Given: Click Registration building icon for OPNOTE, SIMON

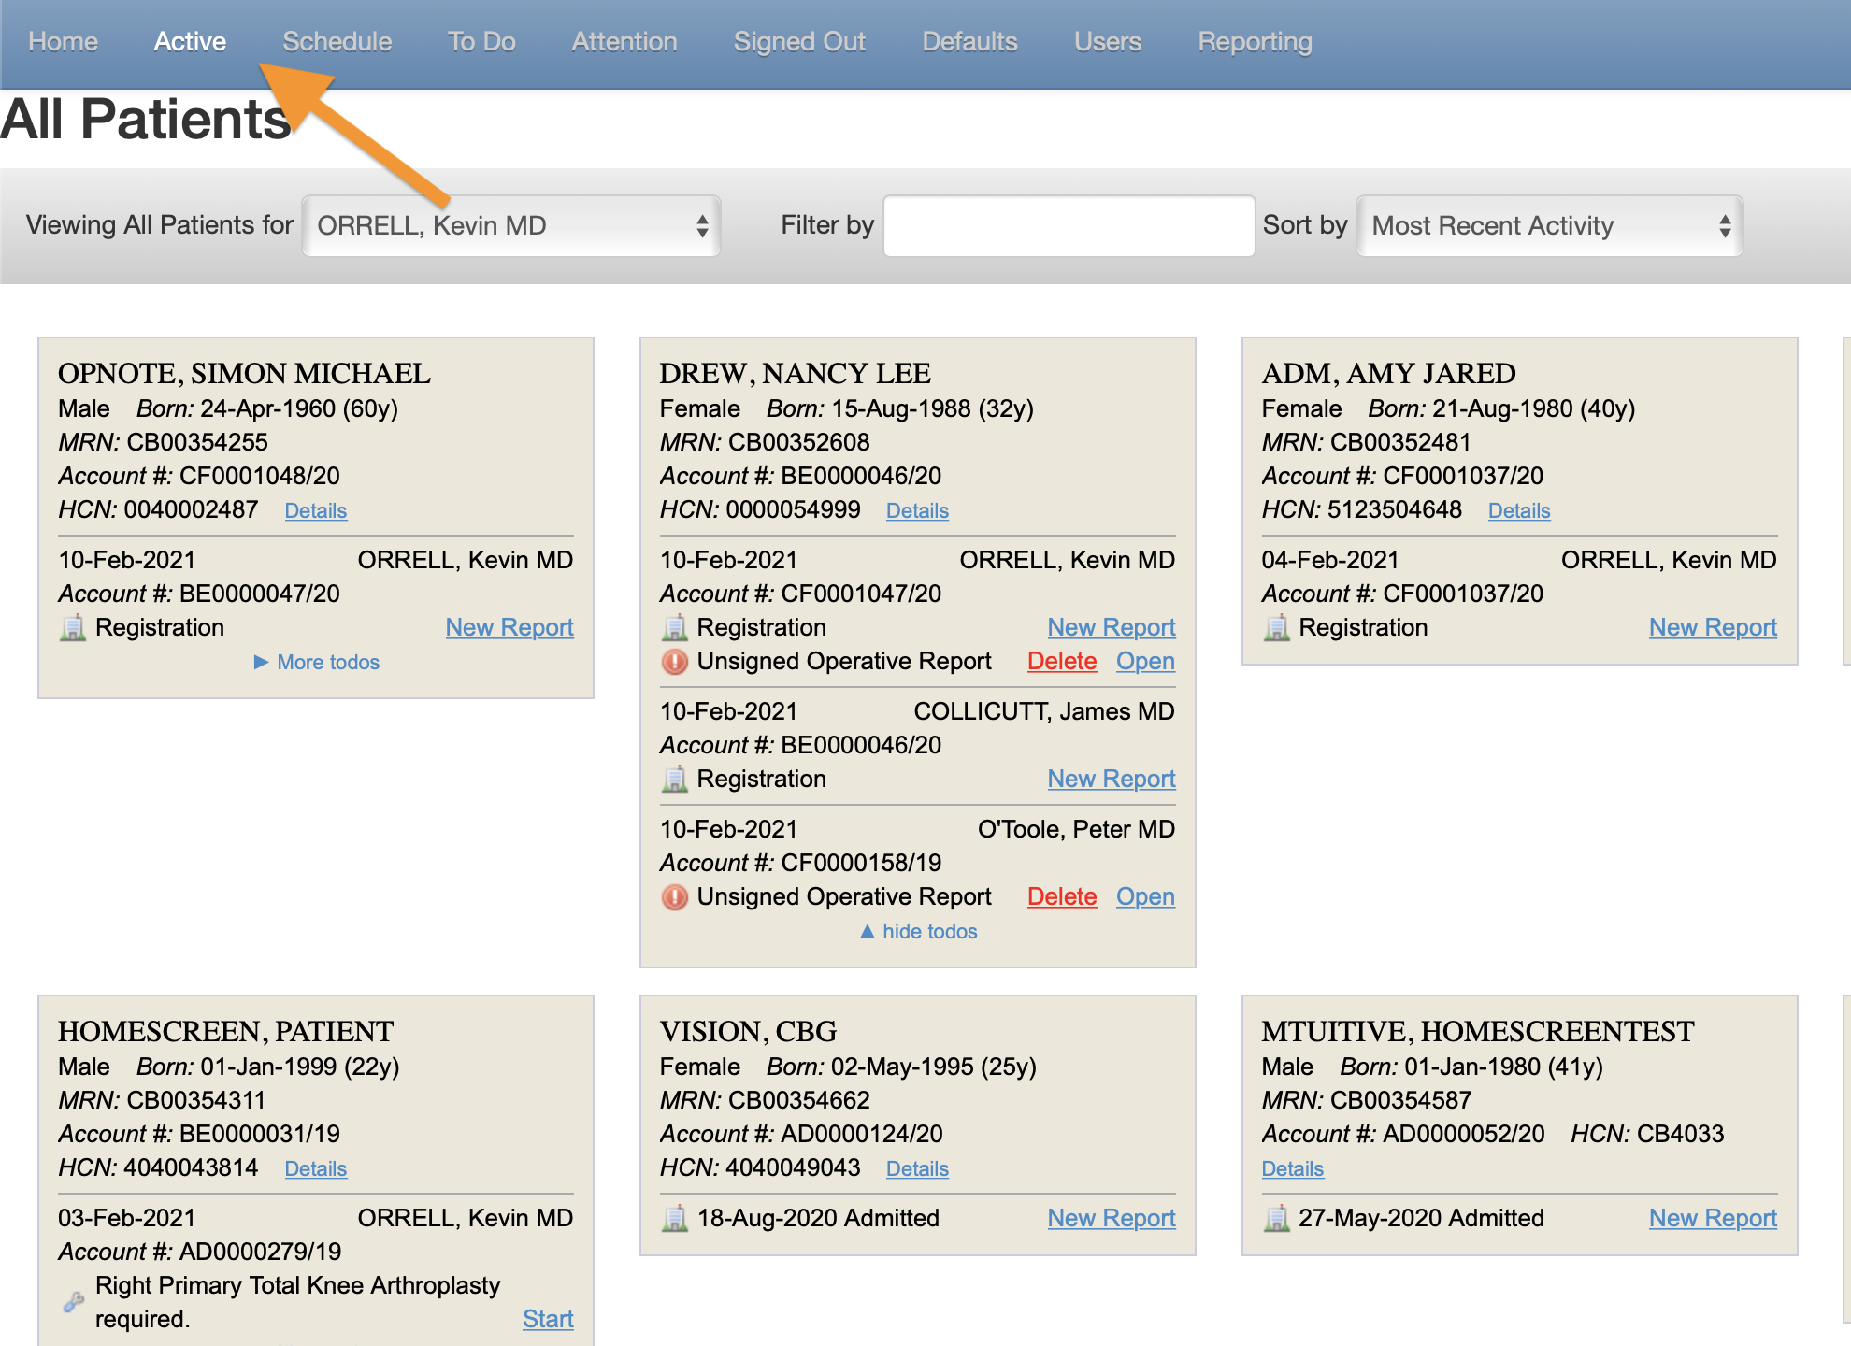Looking at the screenshot, I should (72, 627).
